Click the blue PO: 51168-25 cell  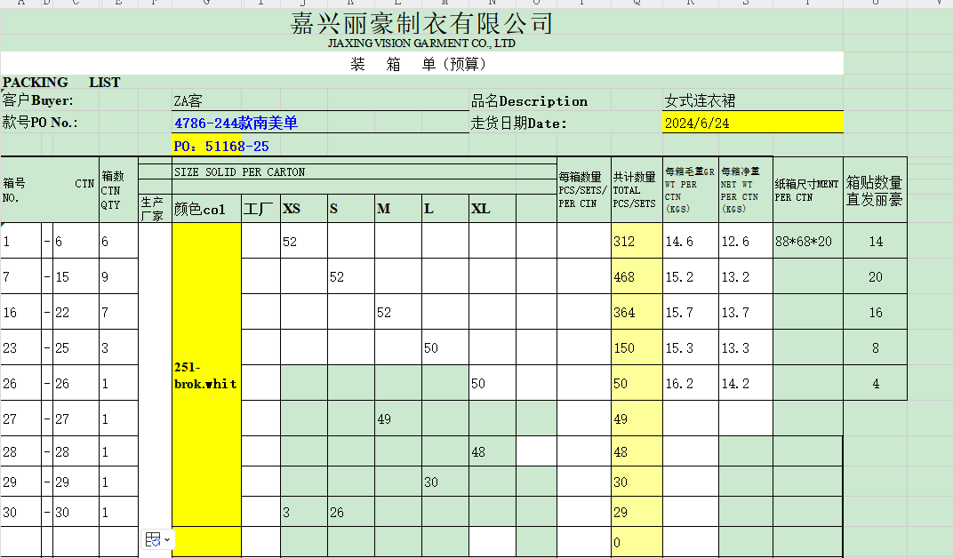(221, 146)
